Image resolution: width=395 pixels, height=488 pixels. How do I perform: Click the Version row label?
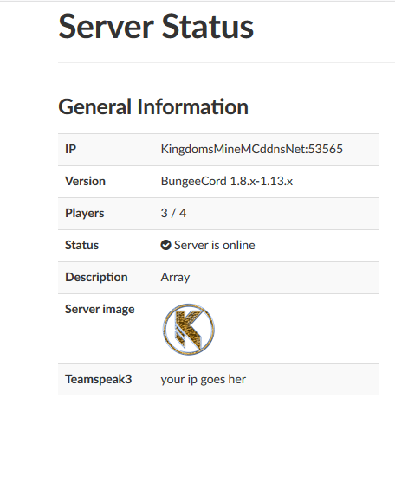coord(85,181)
